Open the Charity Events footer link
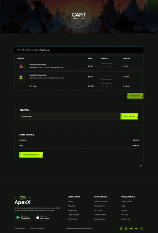 126,202
